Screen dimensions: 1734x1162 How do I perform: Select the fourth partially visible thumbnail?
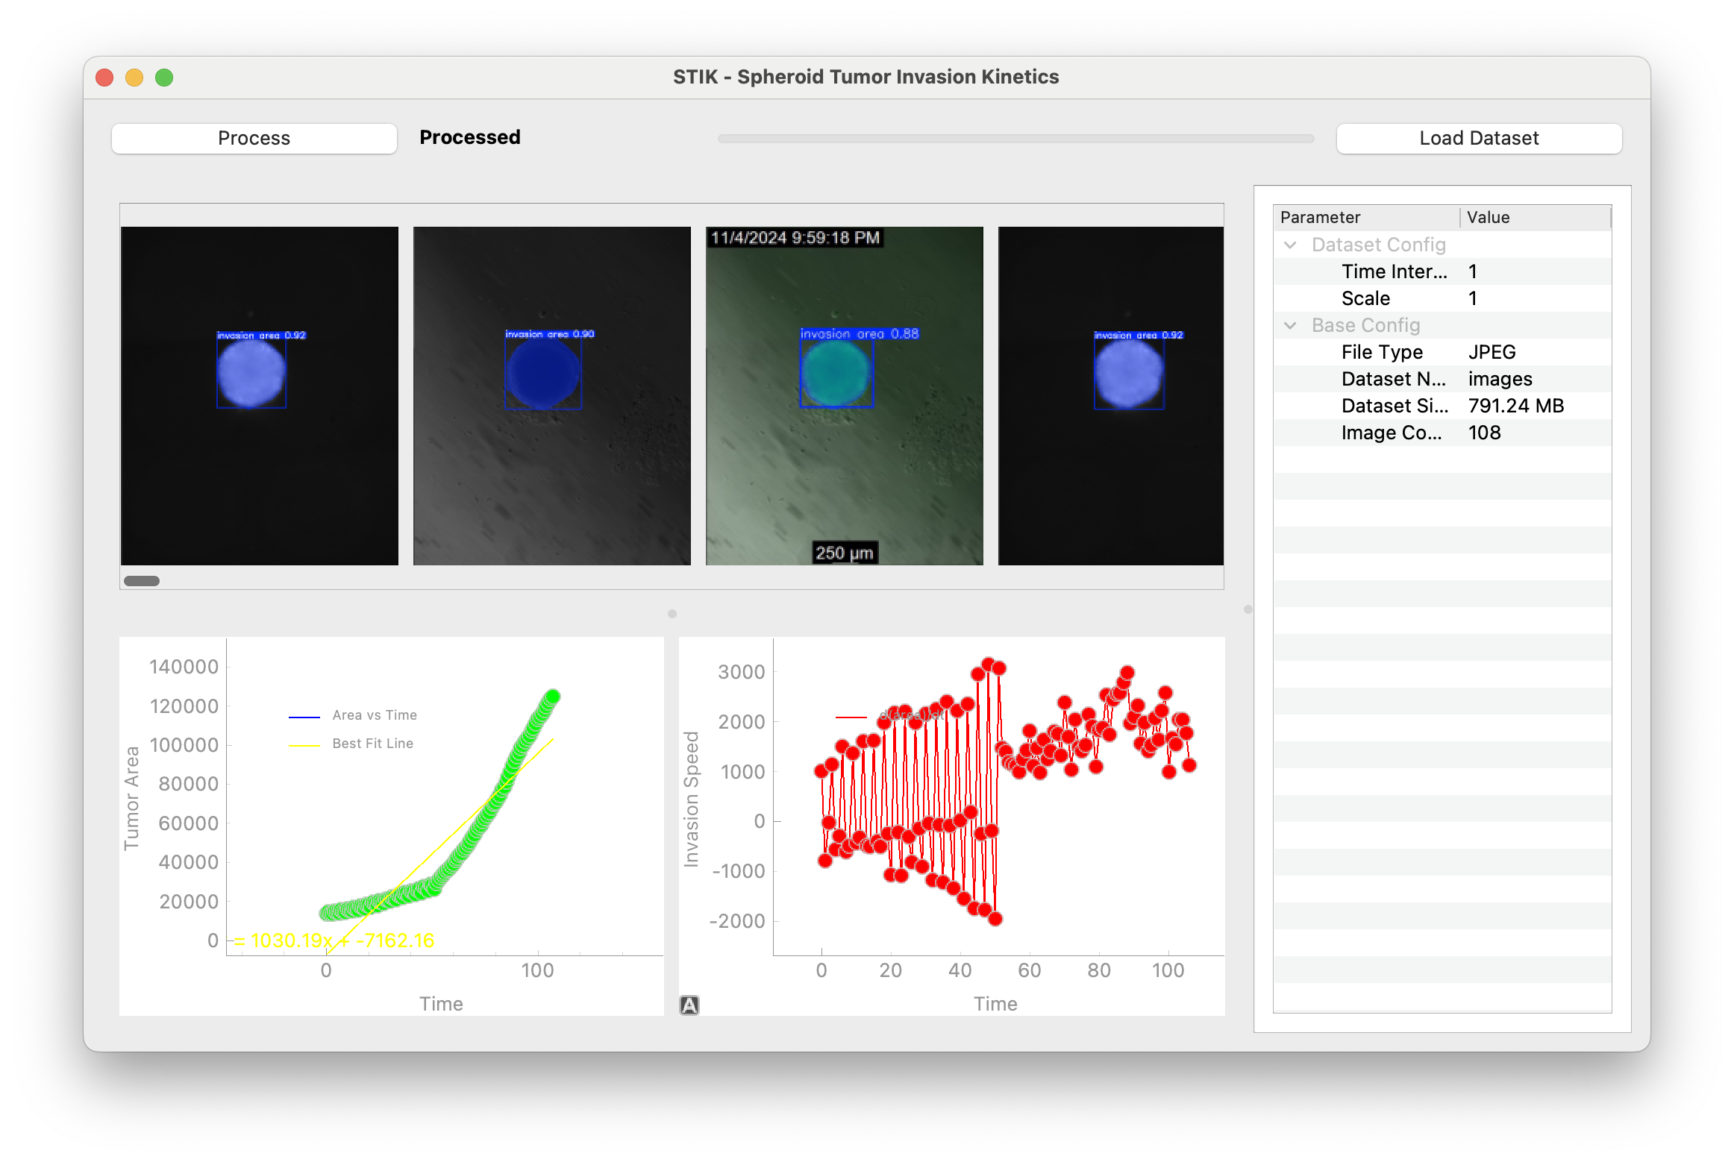click(x=1110, y=395)
